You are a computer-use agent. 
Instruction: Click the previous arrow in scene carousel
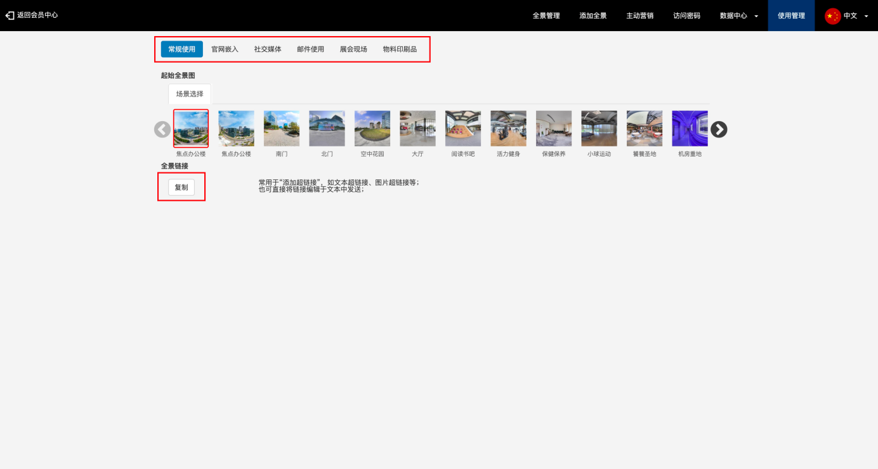pyautogui.click(x=162, y=129)
